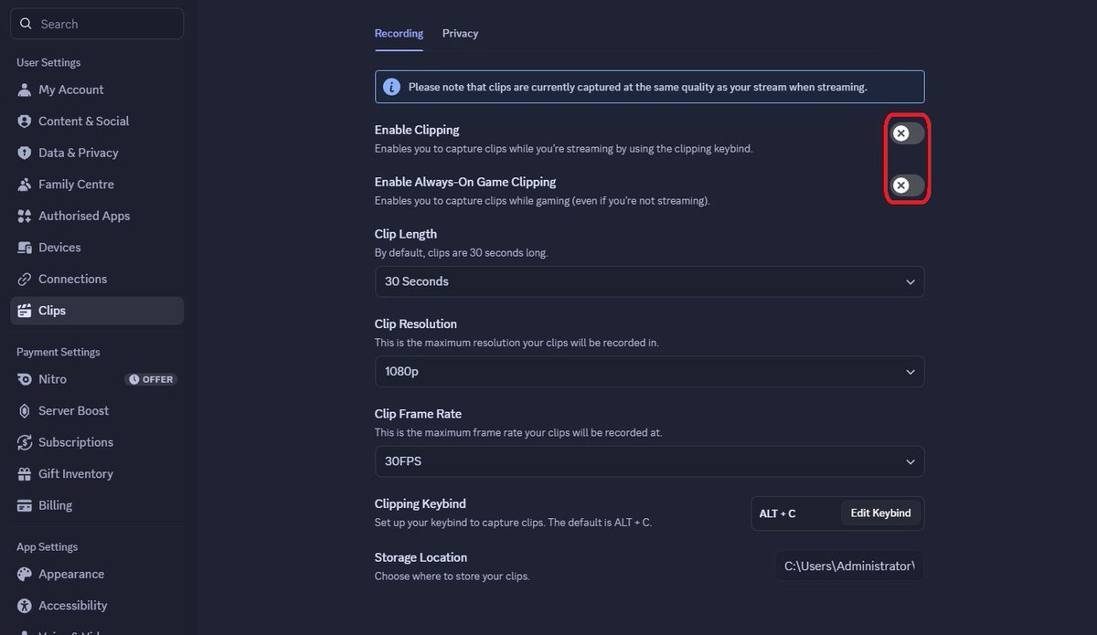Click the Gift Inventory gift icon
This screenshot has width=1097, height=635.
point(25,474)
